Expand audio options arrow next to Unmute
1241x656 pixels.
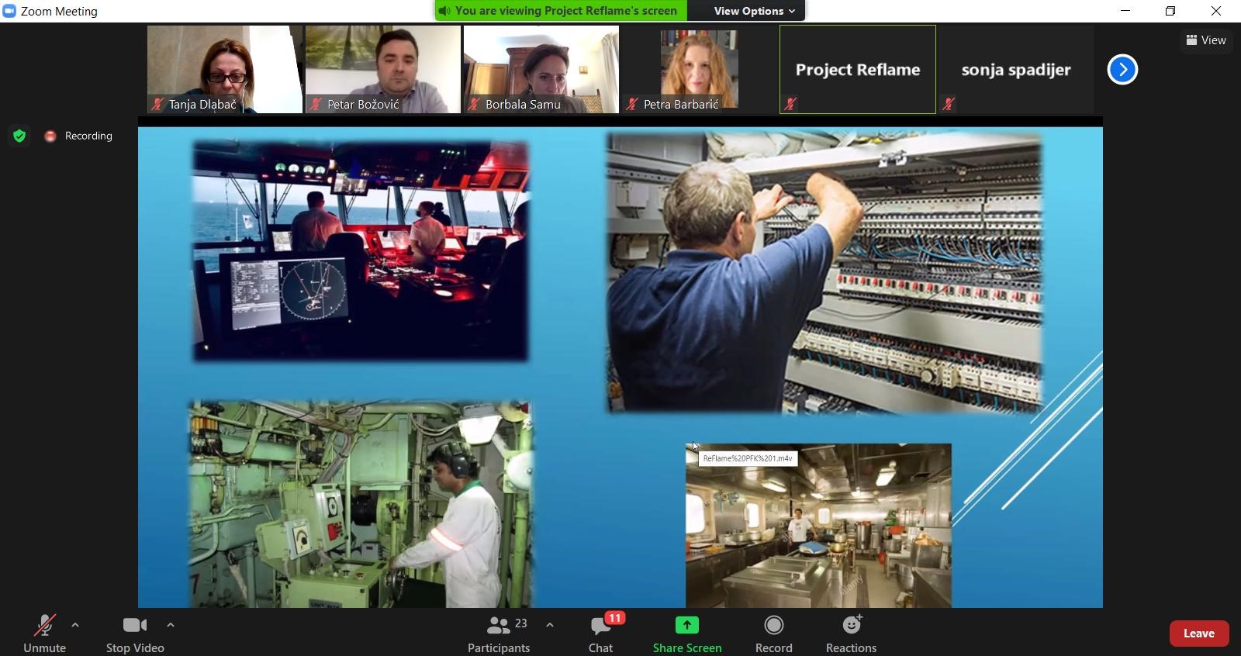[x=75, y=624]
